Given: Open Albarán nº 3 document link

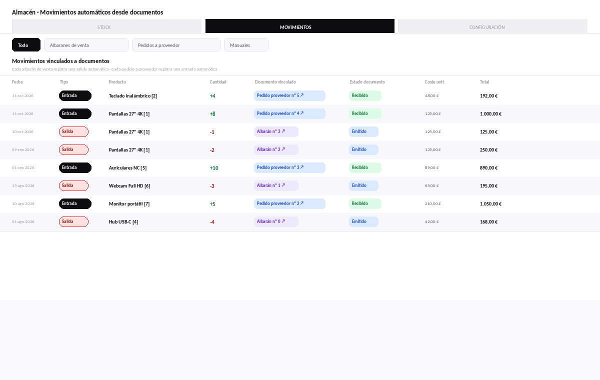Looking at the screenshot, I should point(276,131).
